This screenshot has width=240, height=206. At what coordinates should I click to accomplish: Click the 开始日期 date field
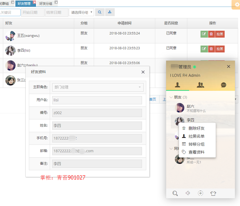pyautogui.click(x=33, y=12)
